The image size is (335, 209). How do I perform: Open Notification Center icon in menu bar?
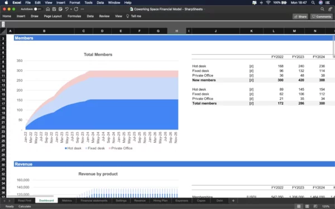[x=327, y=3]
